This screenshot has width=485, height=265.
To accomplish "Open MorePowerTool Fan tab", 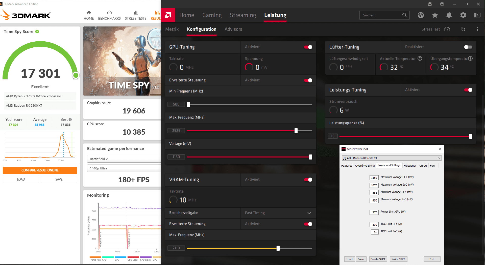I will [432, 166].
